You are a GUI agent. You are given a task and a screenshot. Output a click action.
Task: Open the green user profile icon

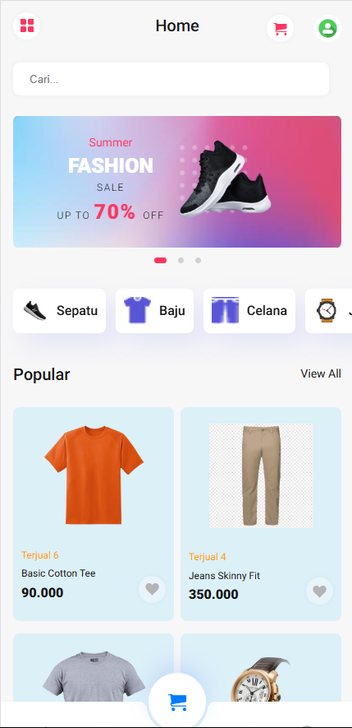(328, 28)
